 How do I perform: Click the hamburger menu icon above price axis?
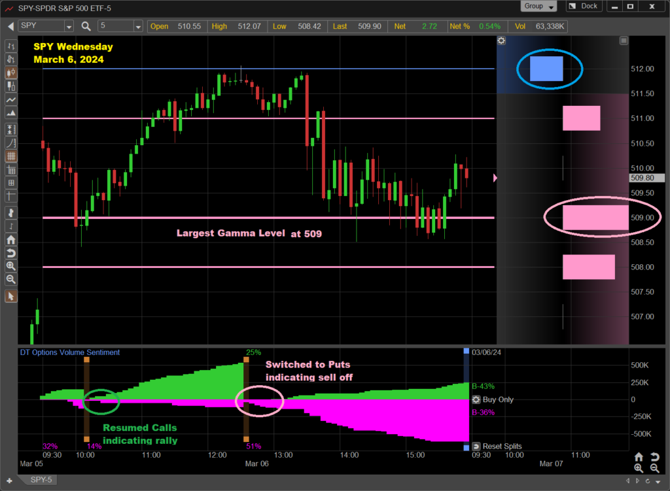pyautogui.click(x=624, y=41)
